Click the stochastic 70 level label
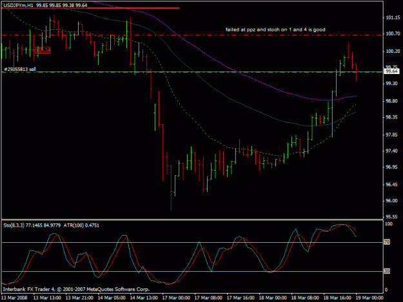The width and height of the screenshot is (403, 302). click(387, 242)
